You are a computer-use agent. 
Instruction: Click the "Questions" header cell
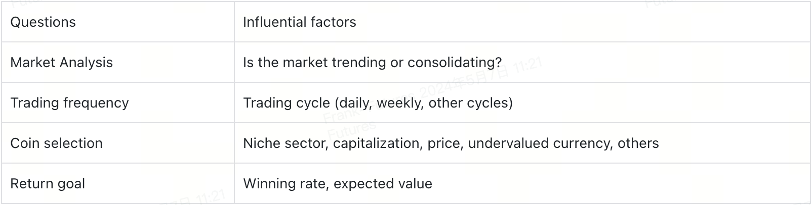(43, 22)
